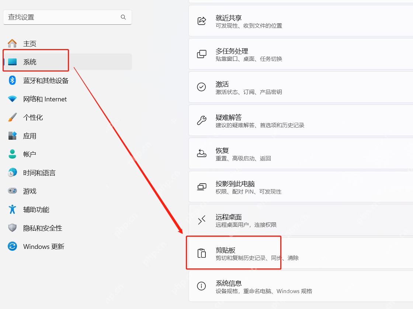Open 个性化 settings category
The height and width of the screenshot is (309, 413).
tap(33, 118)
